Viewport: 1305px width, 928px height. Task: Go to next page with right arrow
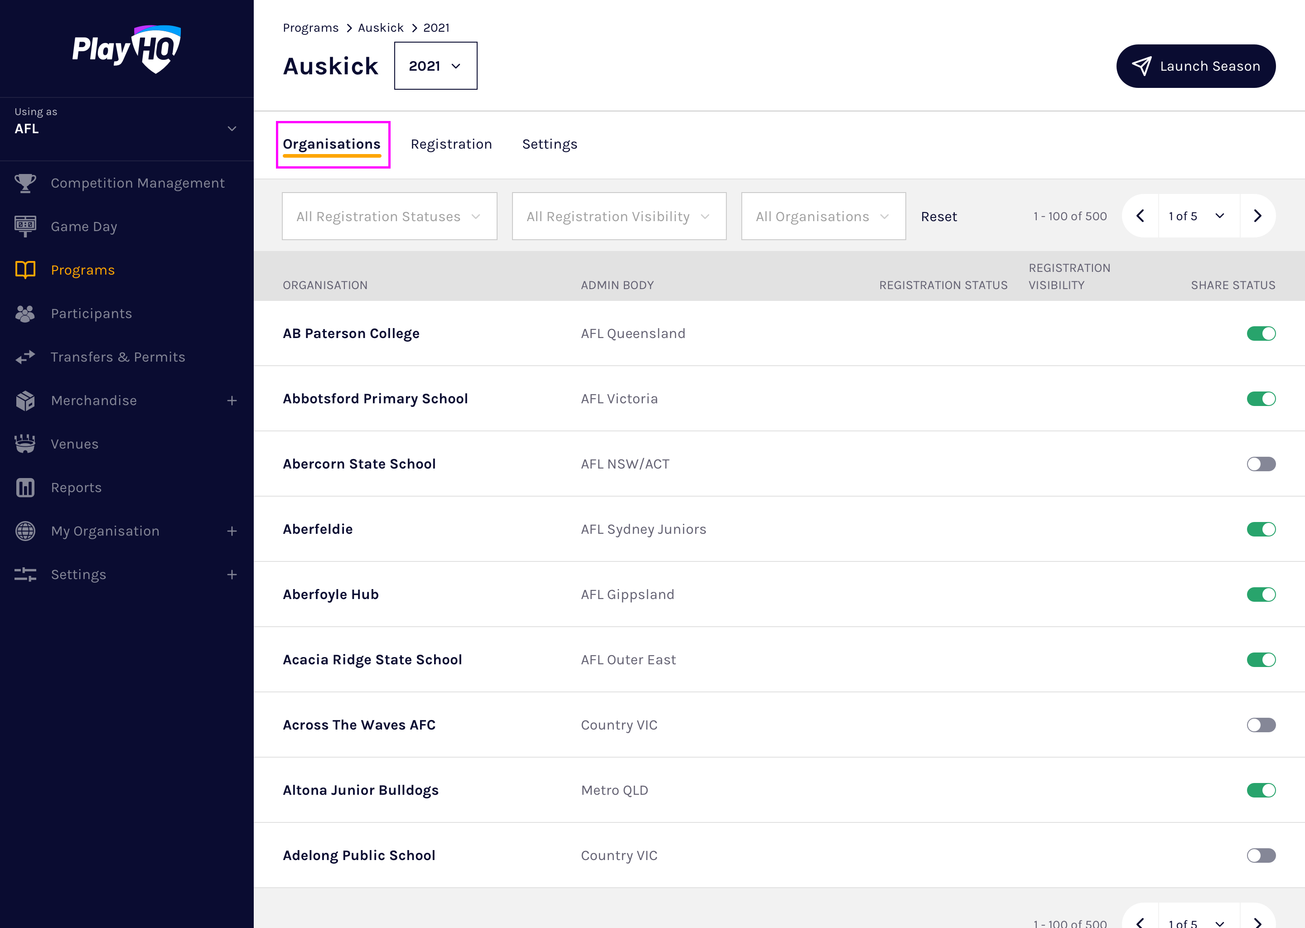coord(1257,216)
